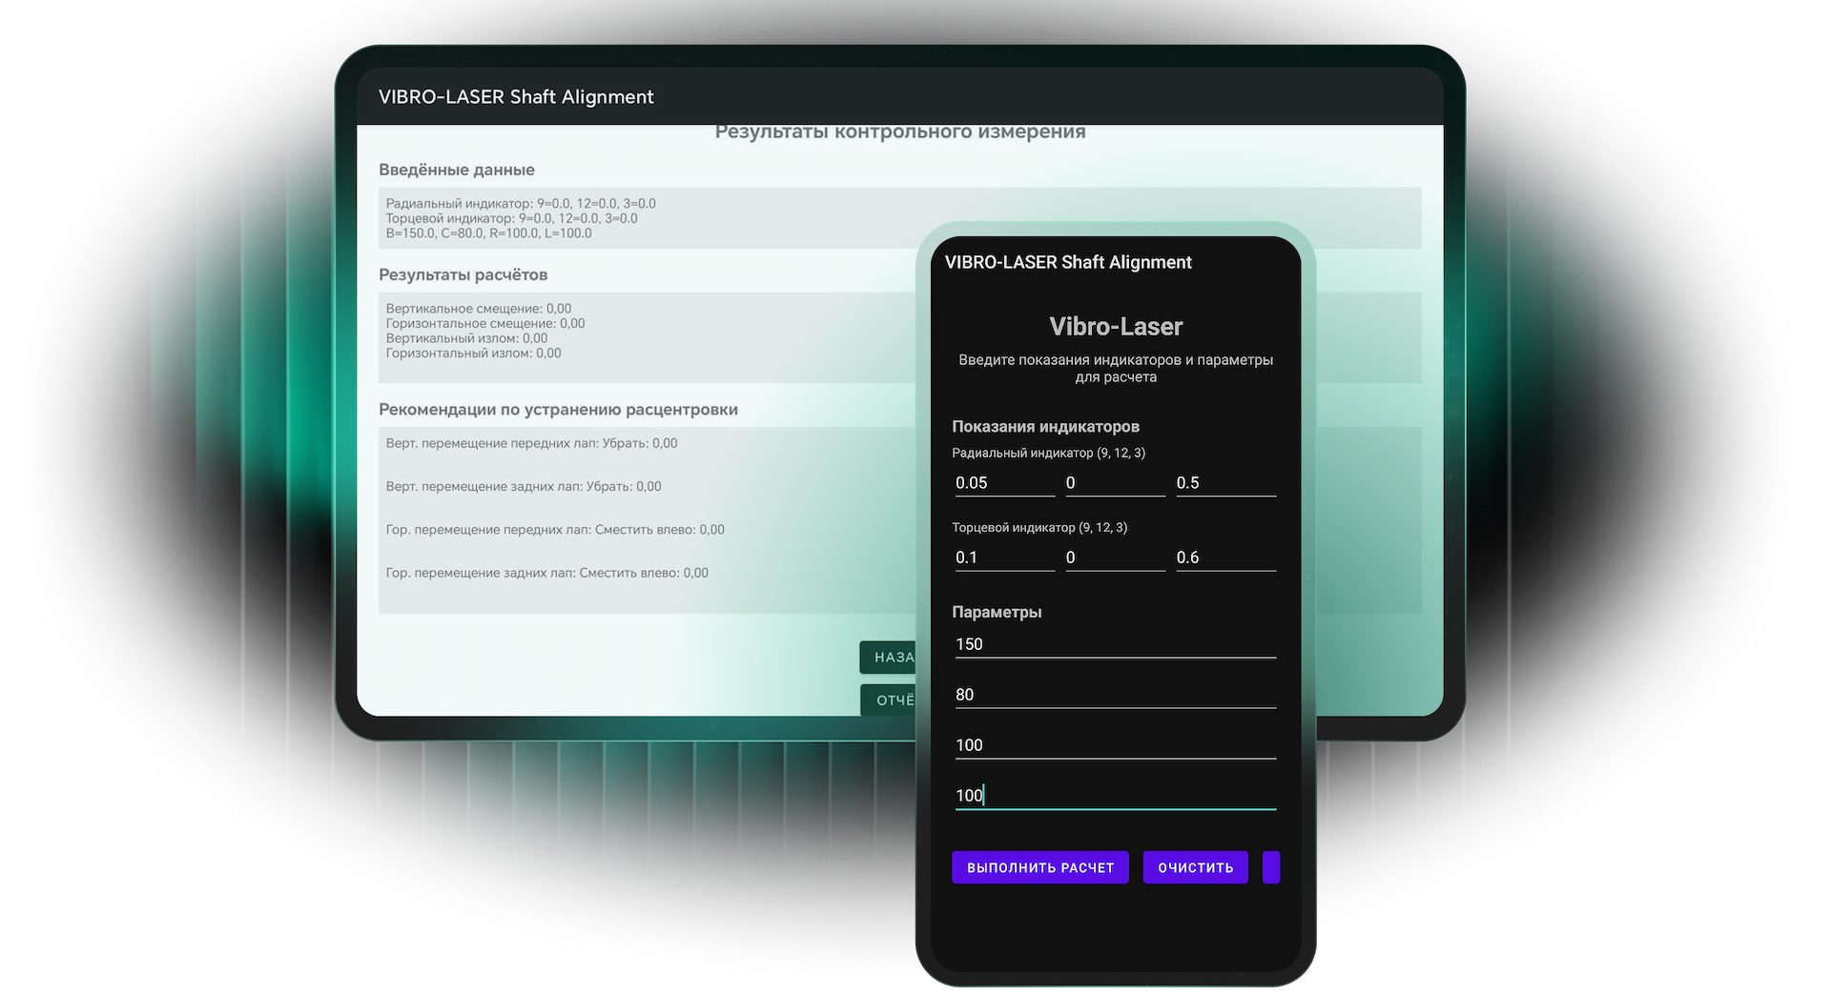Focus the first parameter field showing 100
This screenshot has width=1831, height=993.
tap(1115, 745)
